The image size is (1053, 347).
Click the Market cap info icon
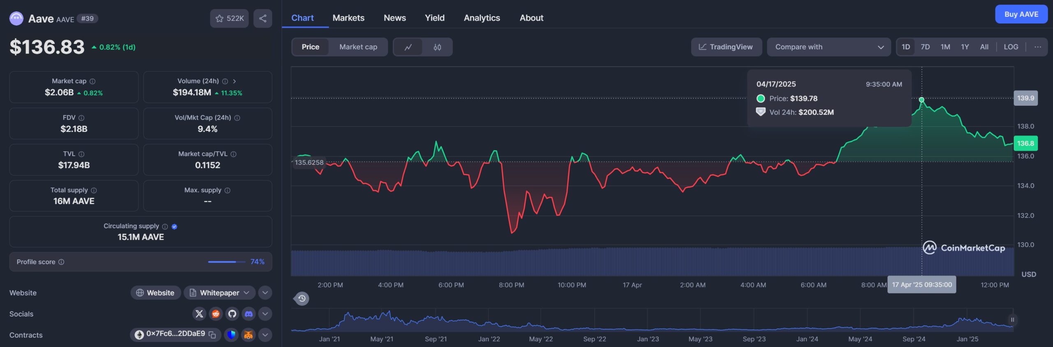tap(93, 81)
